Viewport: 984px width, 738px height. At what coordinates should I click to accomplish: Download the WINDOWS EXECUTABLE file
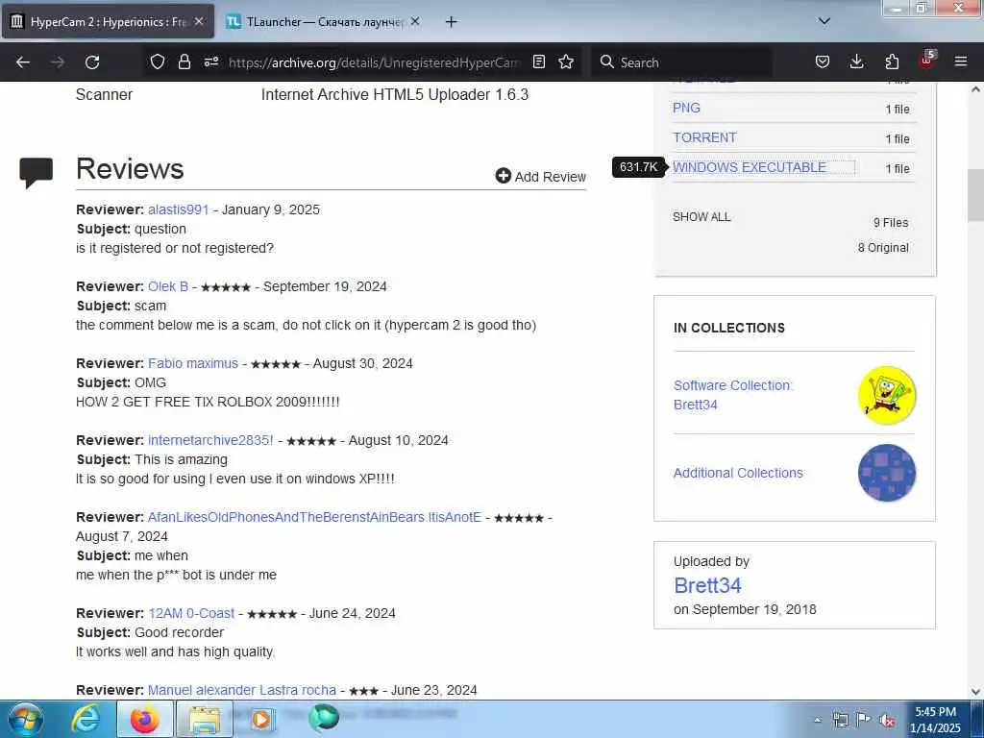point(750,167)
